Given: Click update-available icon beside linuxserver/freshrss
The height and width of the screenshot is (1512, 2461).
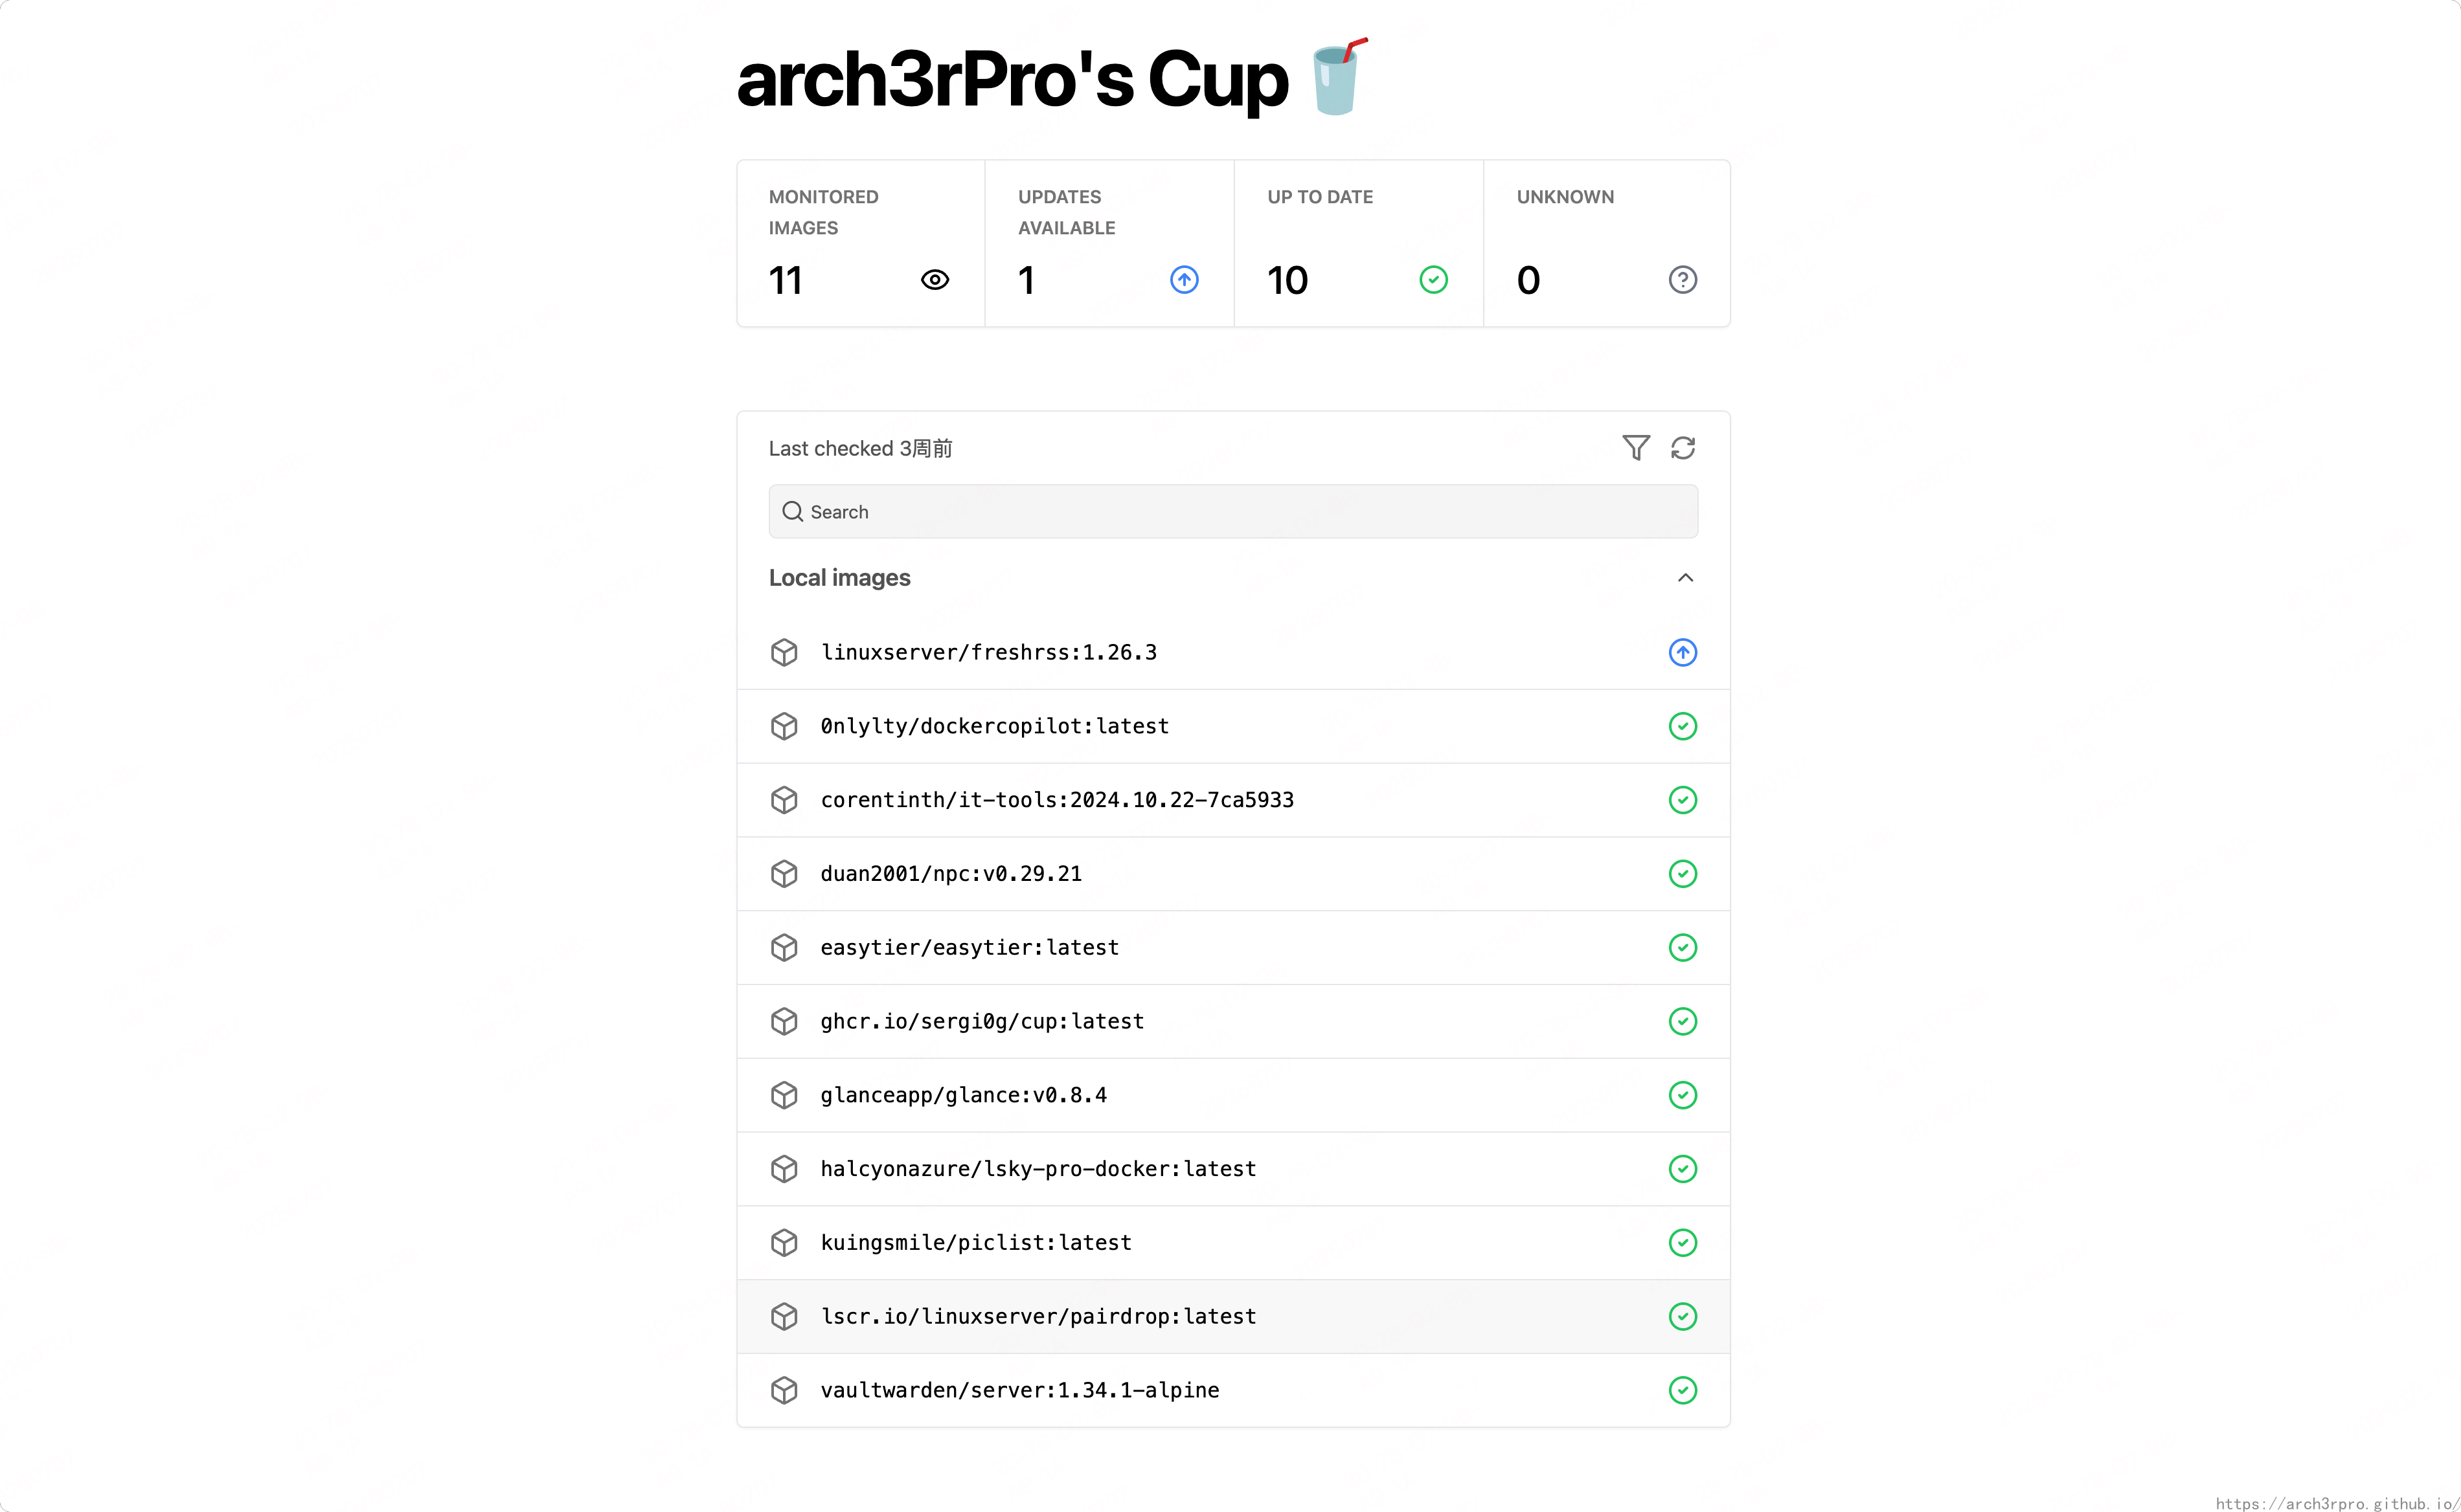Looking at the screenshot, I should [x=1683, y=653].
